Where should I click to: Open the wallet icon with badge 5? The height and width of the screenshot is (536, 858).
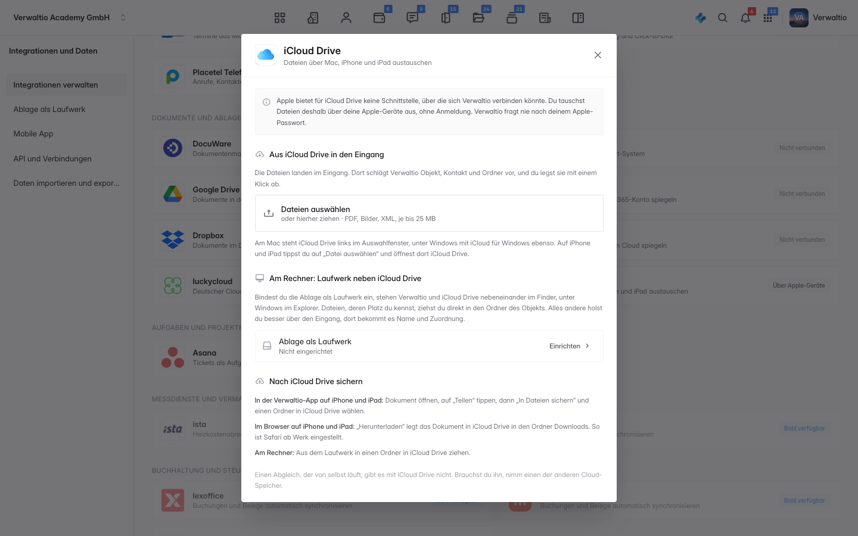pos(379,18)
